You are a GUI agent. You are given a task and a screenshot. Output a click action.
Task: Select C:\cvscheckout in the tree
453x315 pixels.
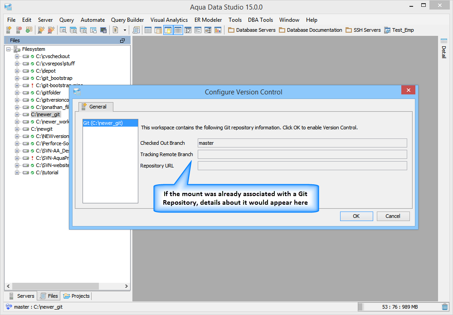pos(53,56)
